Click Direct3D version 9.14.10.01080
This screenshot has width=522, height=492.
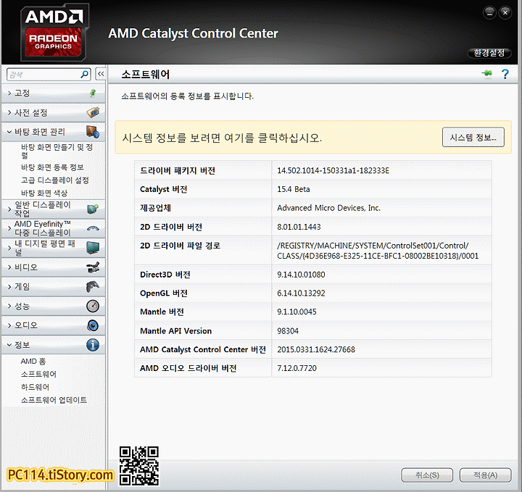click(x=301, y=275)
